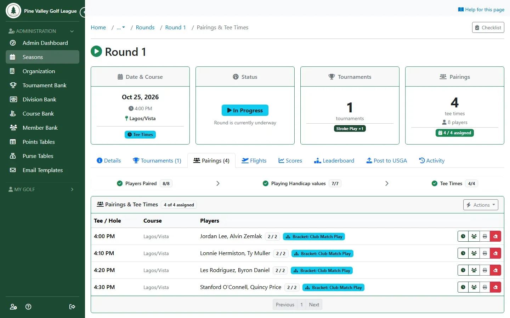510x318 pixels.
Task: Go to Next page of pairings
Action: (314, 305)
